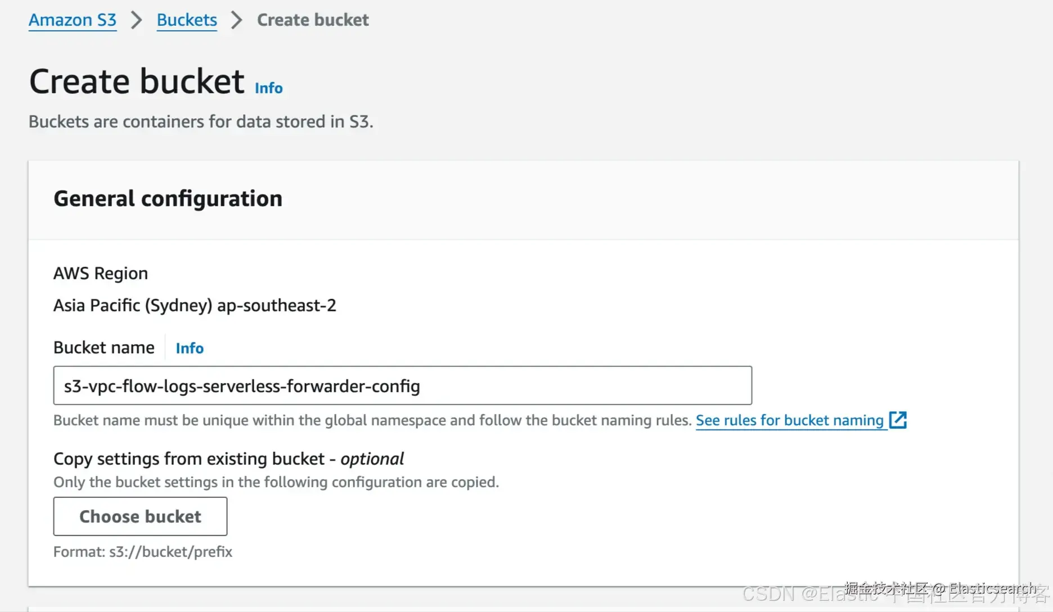
Task: Click the AWS Region label
Action: tap(101, 274)
